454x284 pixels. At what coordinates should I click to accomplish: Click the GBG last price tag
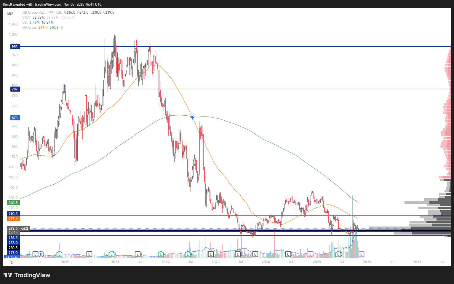25,229
